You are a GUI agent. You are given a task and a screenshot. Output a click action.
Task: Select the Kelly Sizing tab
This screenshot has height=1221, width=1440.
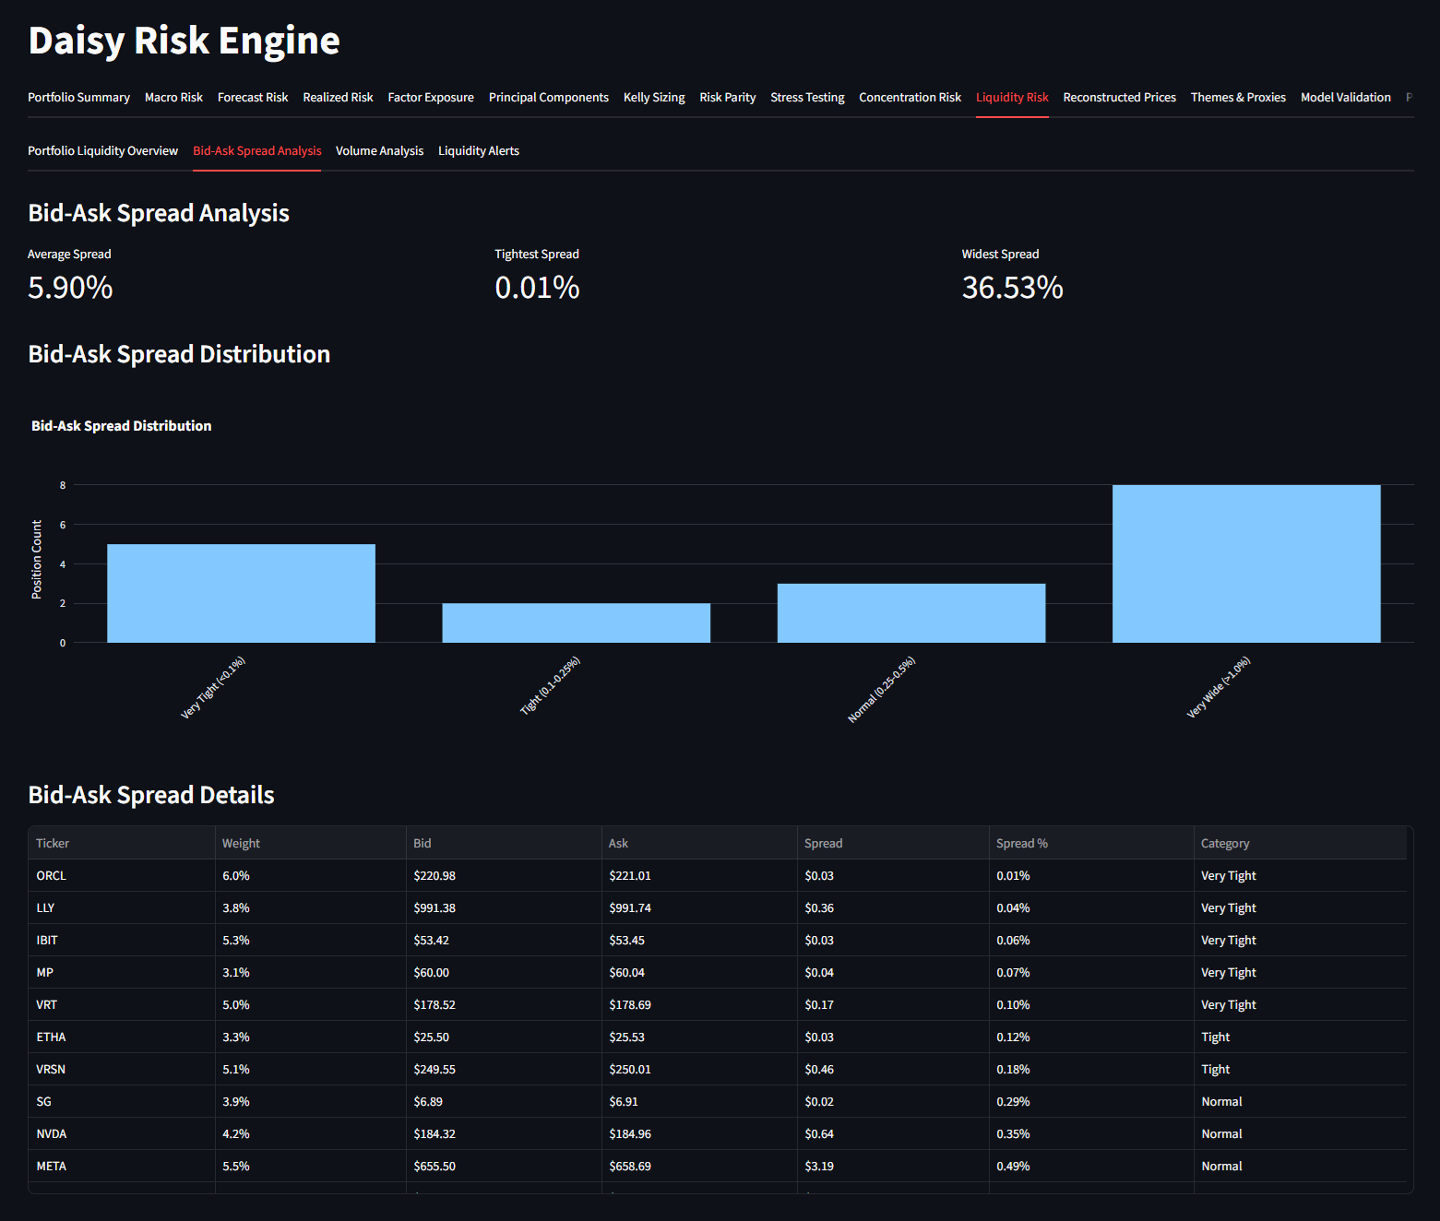654,97
